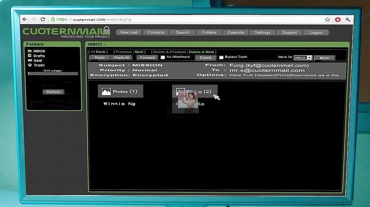Click the Cuoternmail logo
The width and height of the screenshot is (370, 207).
pos(66,32)
